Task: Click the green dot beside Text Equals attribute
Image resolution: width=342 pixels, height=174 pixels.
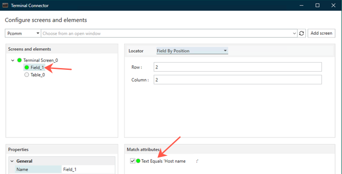Action: 138,161
